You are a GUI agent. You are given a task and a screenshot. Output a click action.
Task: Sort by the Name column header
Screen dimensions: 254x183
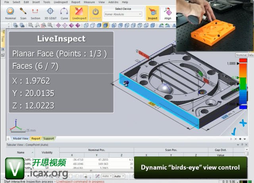pos(21,152)
